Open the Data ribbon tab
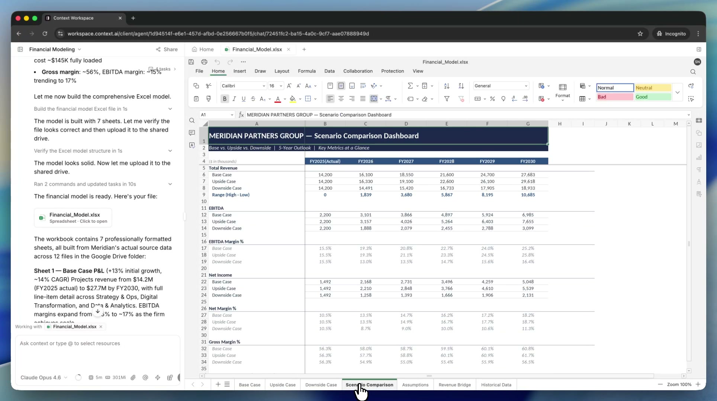The height and width of the screenshot is (401, 717). (329, 71)
